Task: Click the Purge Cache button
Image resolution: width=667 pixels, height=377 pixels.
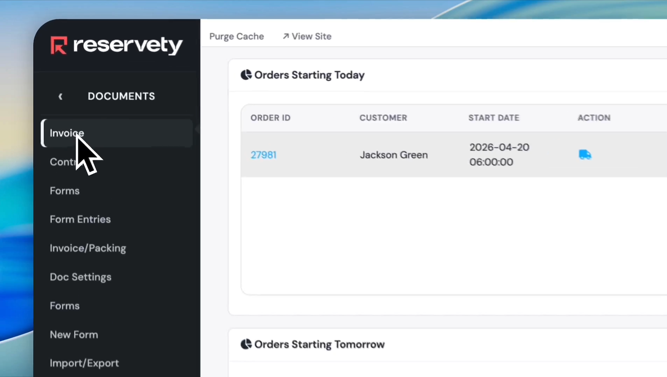Action: (237, 36)
